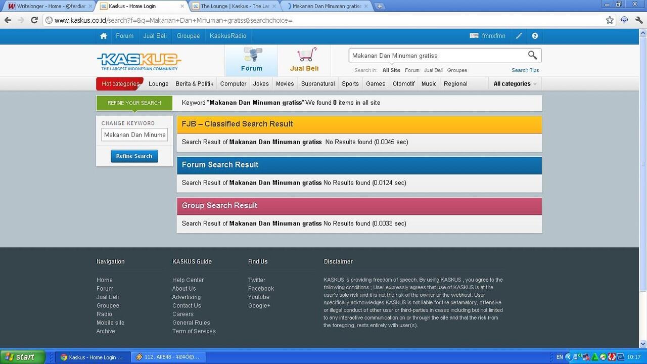Viewport: 647px width, 364px height.
Task: Open a new browser tab
Action: tap(380, 6)
